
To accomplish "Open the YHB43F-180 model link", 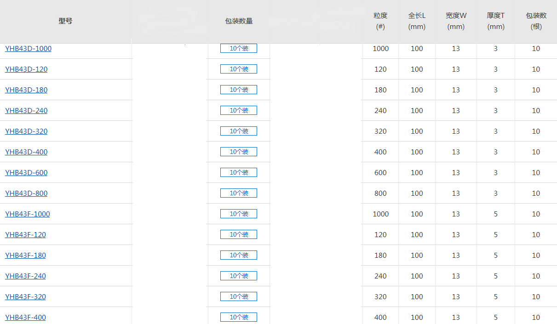I will coord(25,256).
